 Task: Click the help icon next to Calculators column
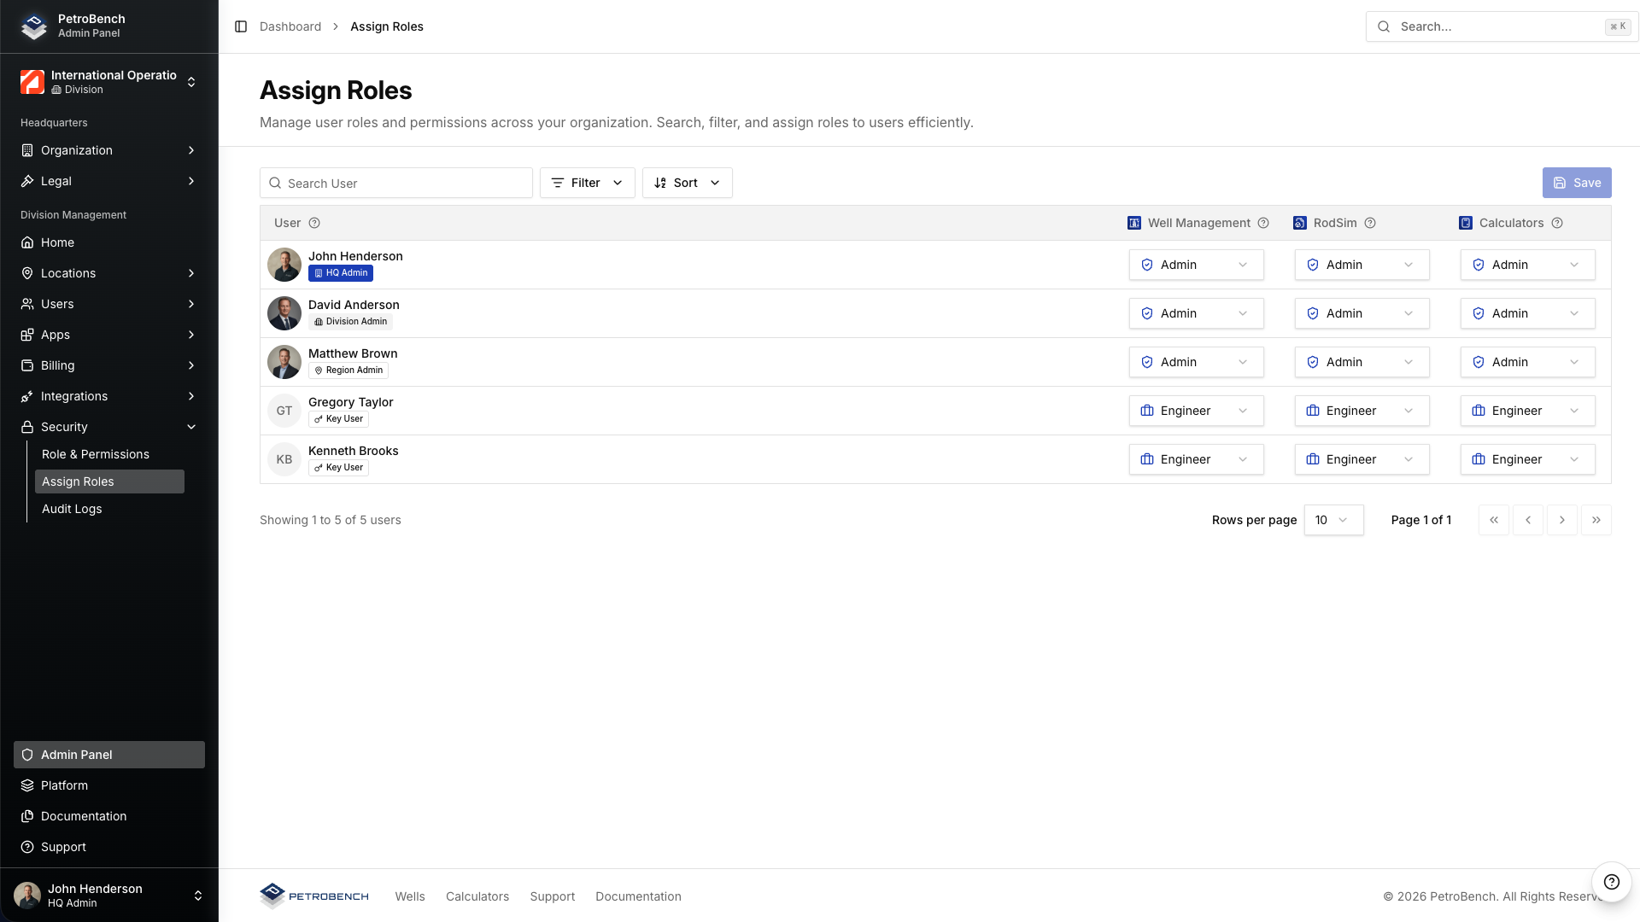(1557, 223)
